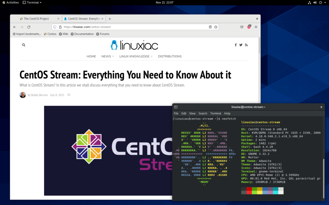Toggle the bookmark star for this page
The width and height of the screenshot is (329, 205).
(x=216, y=27)
